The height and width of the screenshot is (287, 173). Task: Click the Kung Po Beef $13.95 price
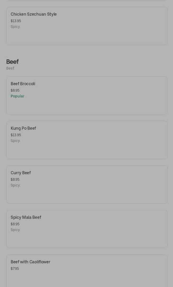pos(16,135)
